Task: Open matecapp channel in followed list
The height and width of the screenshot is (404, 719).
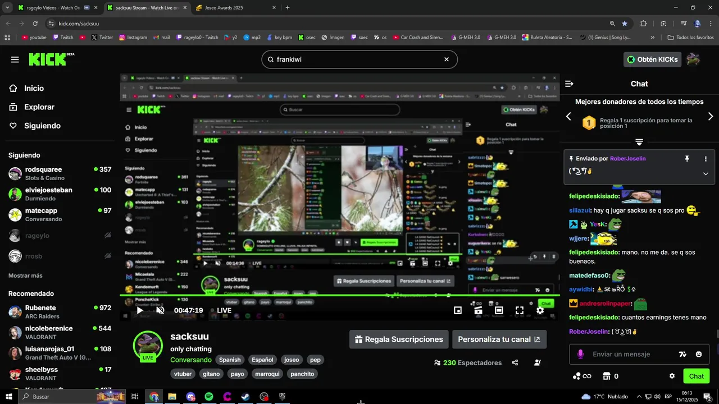Action: (60, 214)
